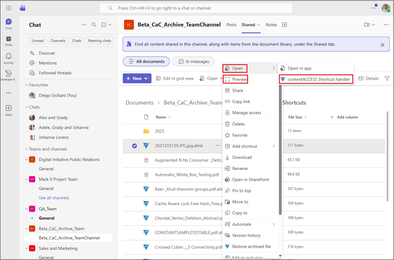The height and width of the screenshot is (260, 394).
Task: Click the Details button
Action: (368, 79)
